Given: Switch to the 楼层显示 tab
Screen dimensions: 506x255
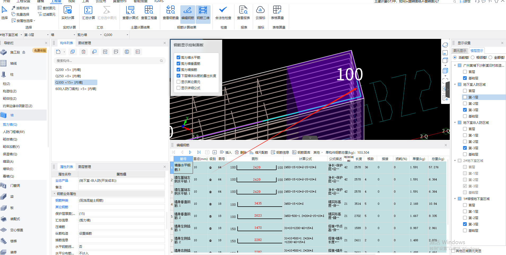Looking at the screenshot, I should [x=477, y=51].
